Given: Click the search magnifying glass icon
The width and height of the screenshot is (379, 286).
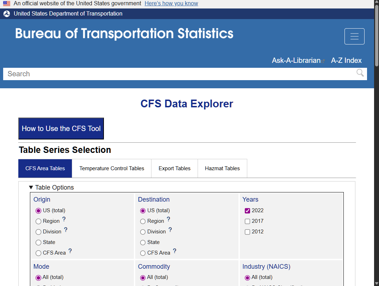Looking at the screenshot, I should tap(360, 73).
